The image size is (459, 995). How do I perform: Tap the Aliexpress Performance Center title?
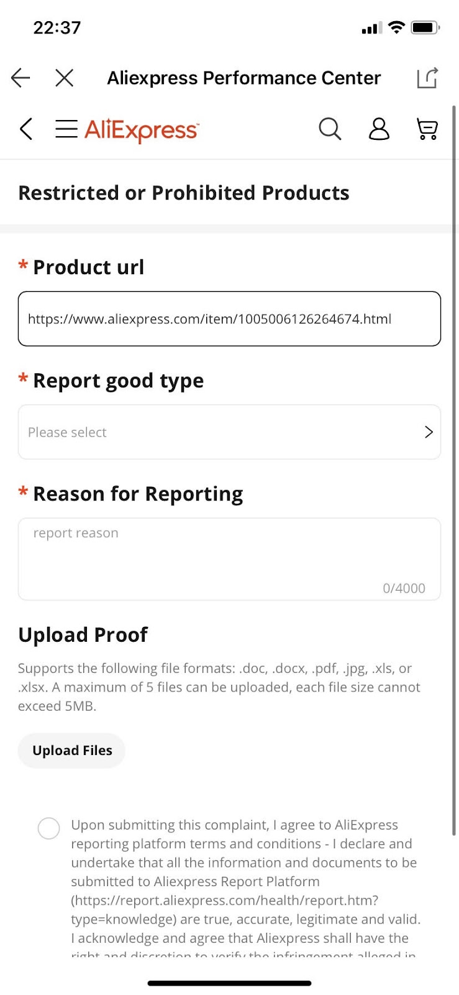tap(244, 78)
